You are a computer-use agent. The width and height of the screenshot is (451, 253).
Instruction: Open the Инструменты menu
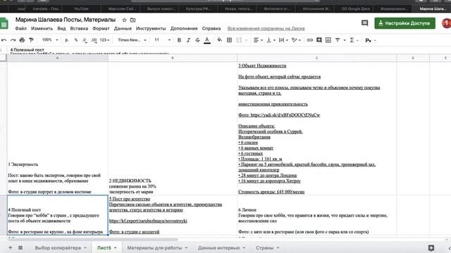151,28
